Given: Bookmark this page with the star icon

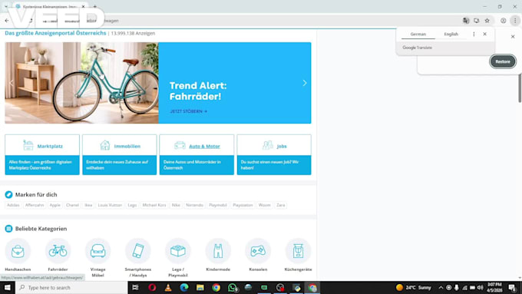Looking at the screenshot, I should point(487,21).
